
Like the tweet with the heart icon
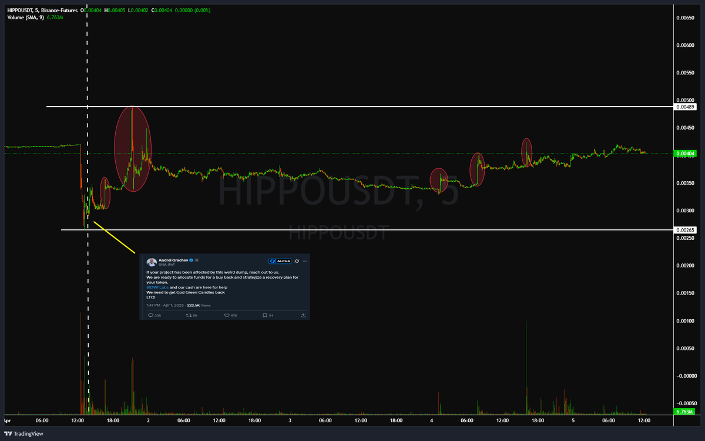coord(227,314)
